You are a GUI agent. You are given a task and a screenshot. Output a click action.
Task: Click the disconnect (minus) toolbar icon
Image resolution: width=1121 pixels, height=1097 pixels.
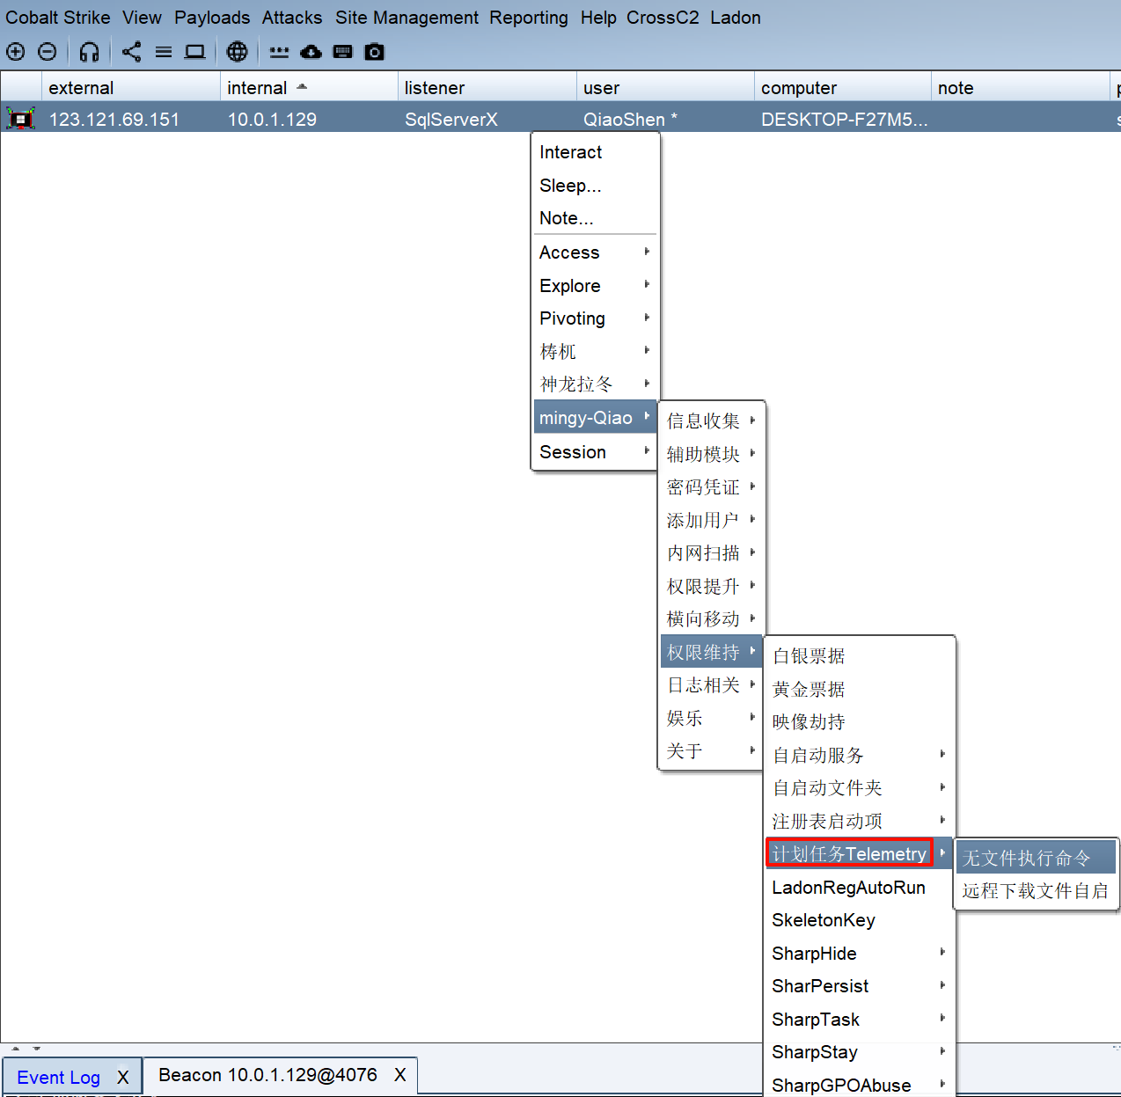tap(48, 52)
